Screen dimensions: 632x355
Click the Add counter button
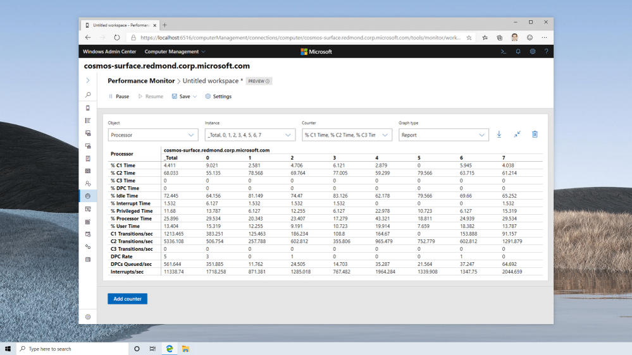(127, 299)
